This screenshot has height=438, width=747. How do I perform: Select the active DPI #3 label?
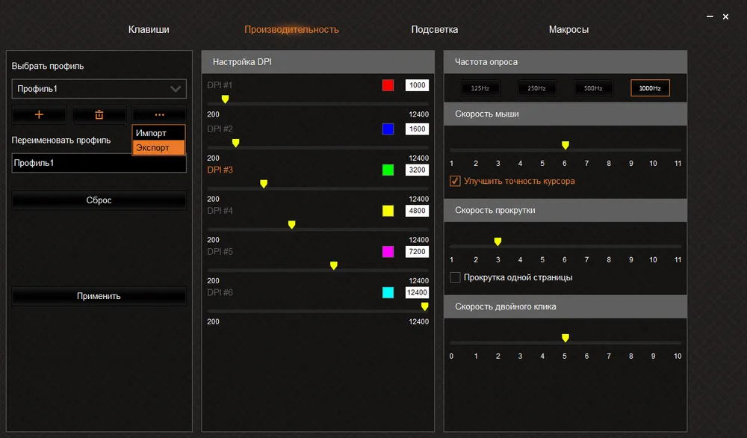(220, 170)
